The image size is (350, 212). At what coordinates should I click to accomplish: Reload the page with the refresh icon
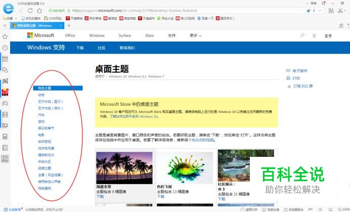tap(30, 11)
